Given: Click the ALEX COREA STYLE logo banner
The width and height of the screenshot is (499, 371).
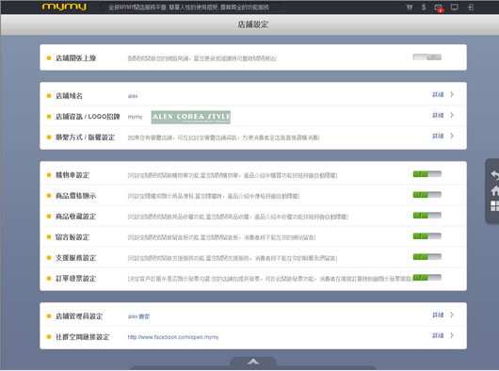Looking at the screenshot, I should tap(190, 117).
